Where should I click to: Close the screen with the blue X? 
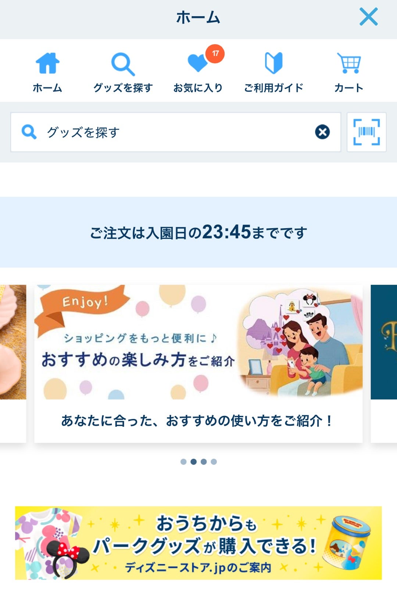point(369,17)
